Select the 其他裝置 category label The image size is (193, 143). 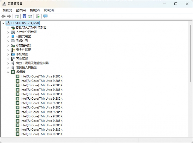pyautogui.click(x=22, y=59)
